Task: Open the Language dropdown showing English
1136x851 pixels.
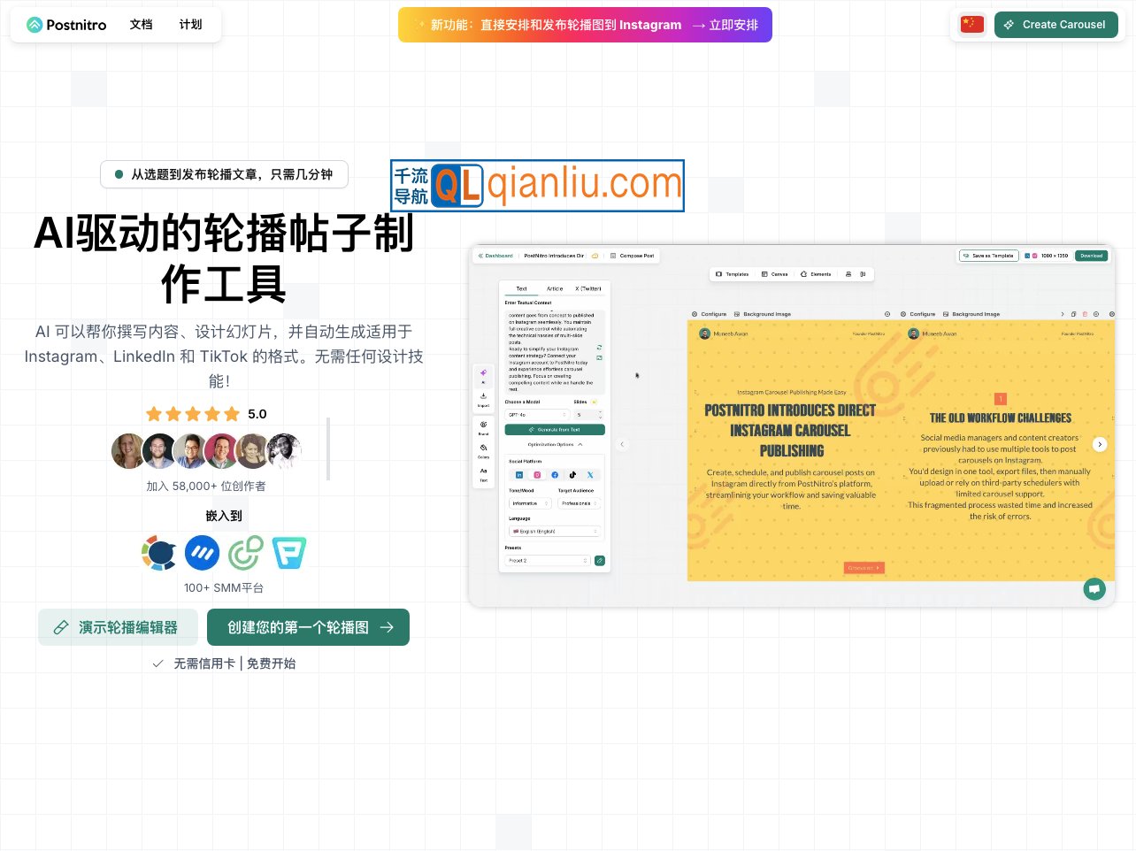Action: point(555,531)
